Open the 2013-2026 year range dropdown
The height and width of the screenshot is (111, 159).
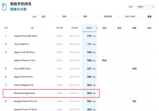pos(132,17)
